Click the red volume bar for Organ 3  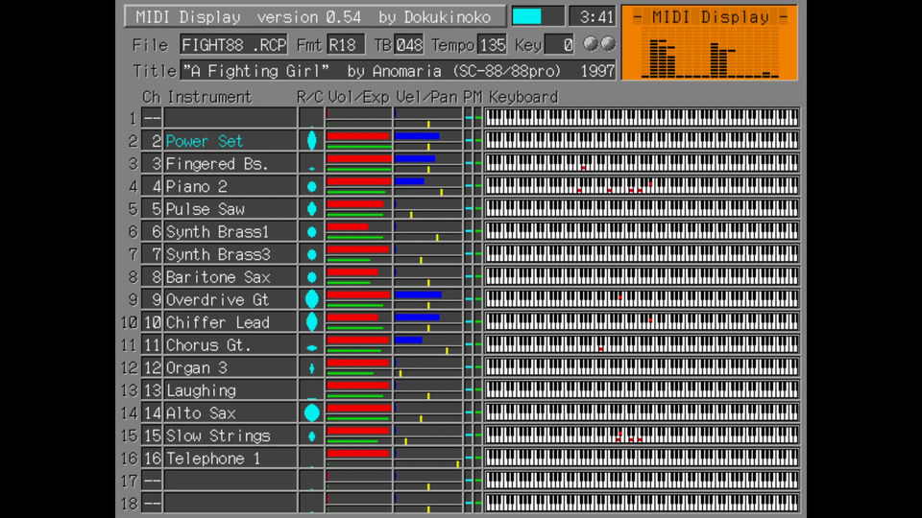pyautogui.click(x=357, y=363)
